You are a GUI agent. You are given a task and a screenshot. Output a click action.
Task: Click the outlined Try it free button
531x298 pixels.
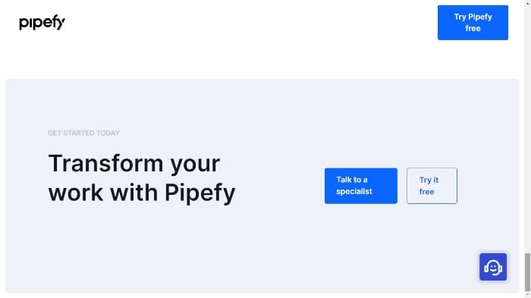coord(432,186)
